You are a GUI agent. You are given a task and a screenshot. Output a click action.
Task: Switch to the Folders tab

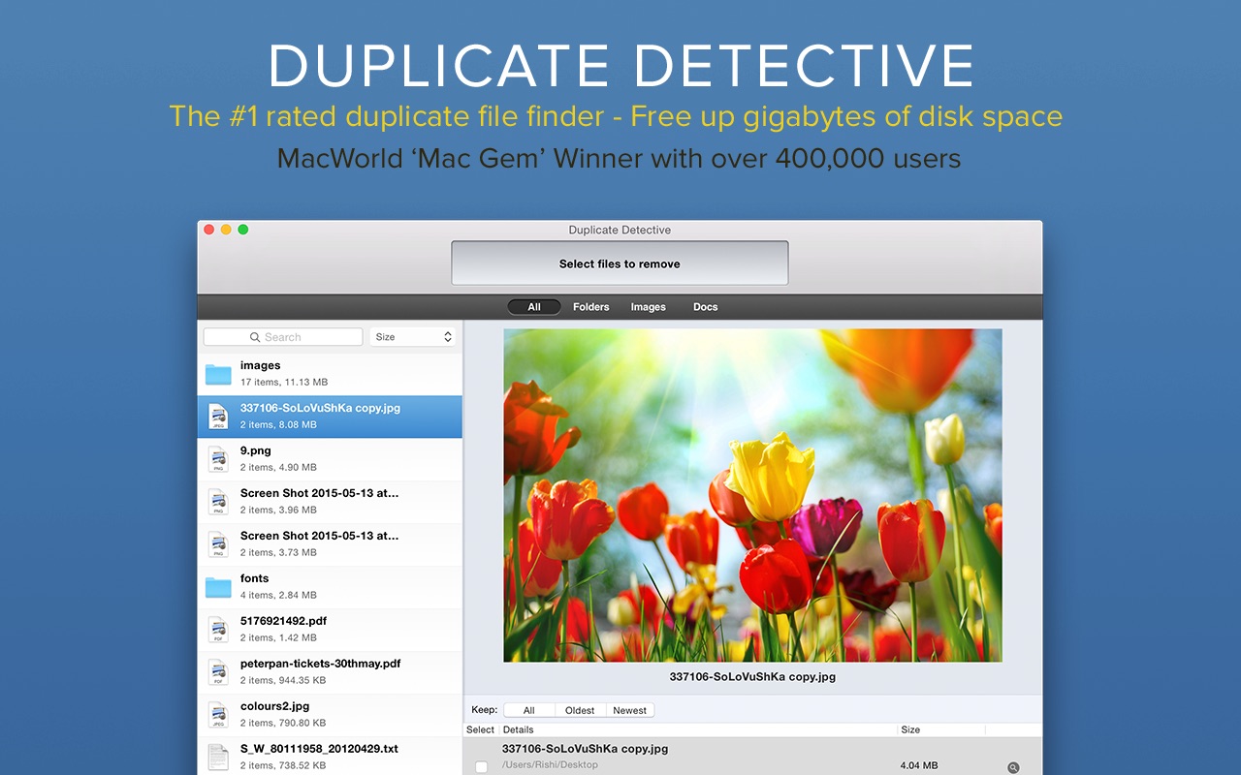click(591, 307)
